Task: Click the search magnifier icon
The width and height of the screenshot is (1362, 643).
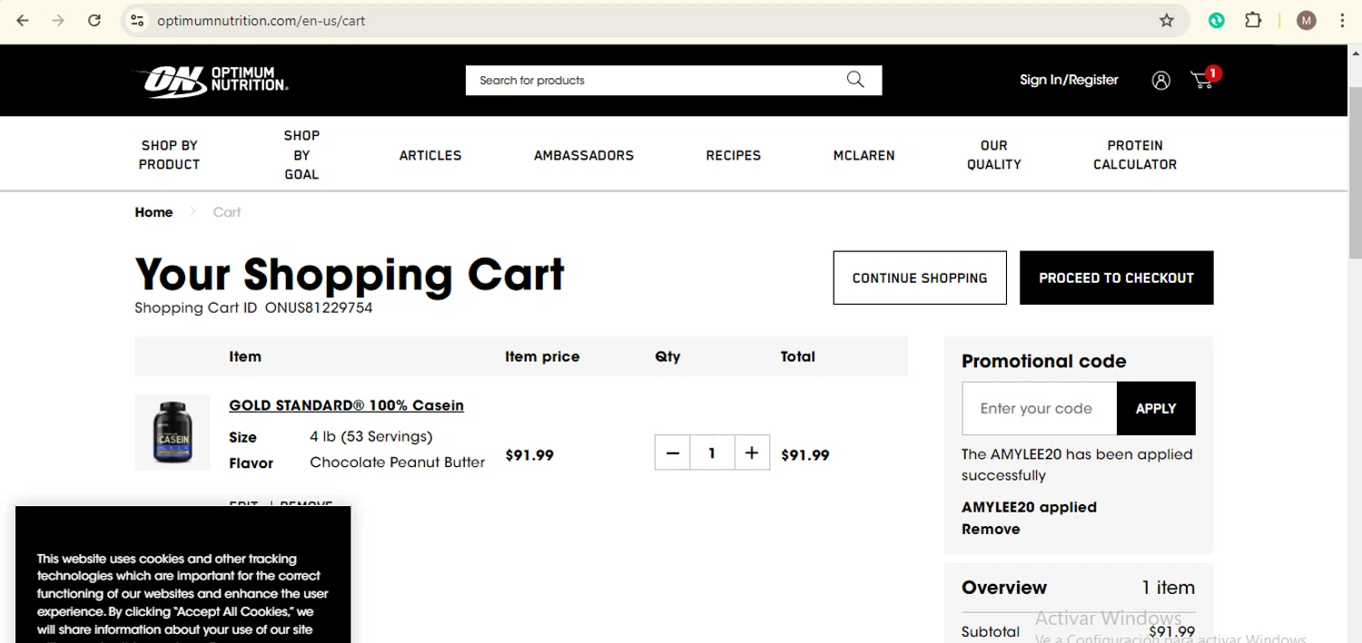Action: [854, 80]
